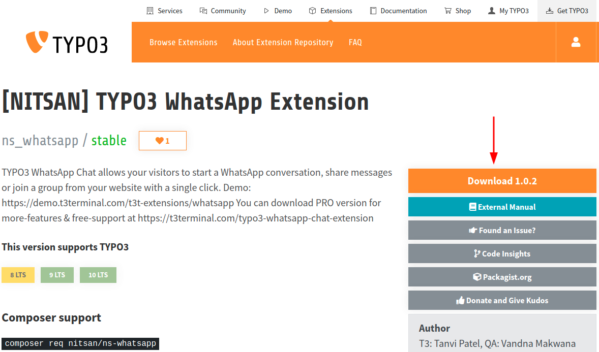Toggle the favorite heart for ns_whatsapp
The width and height of the screenshot is (599, 352).
click(x=162, y=140)
